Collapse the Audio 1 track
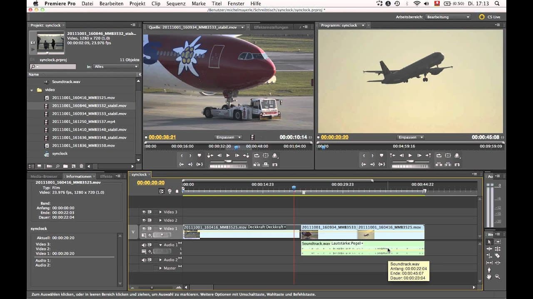533x299 pixels. (160, 245)
